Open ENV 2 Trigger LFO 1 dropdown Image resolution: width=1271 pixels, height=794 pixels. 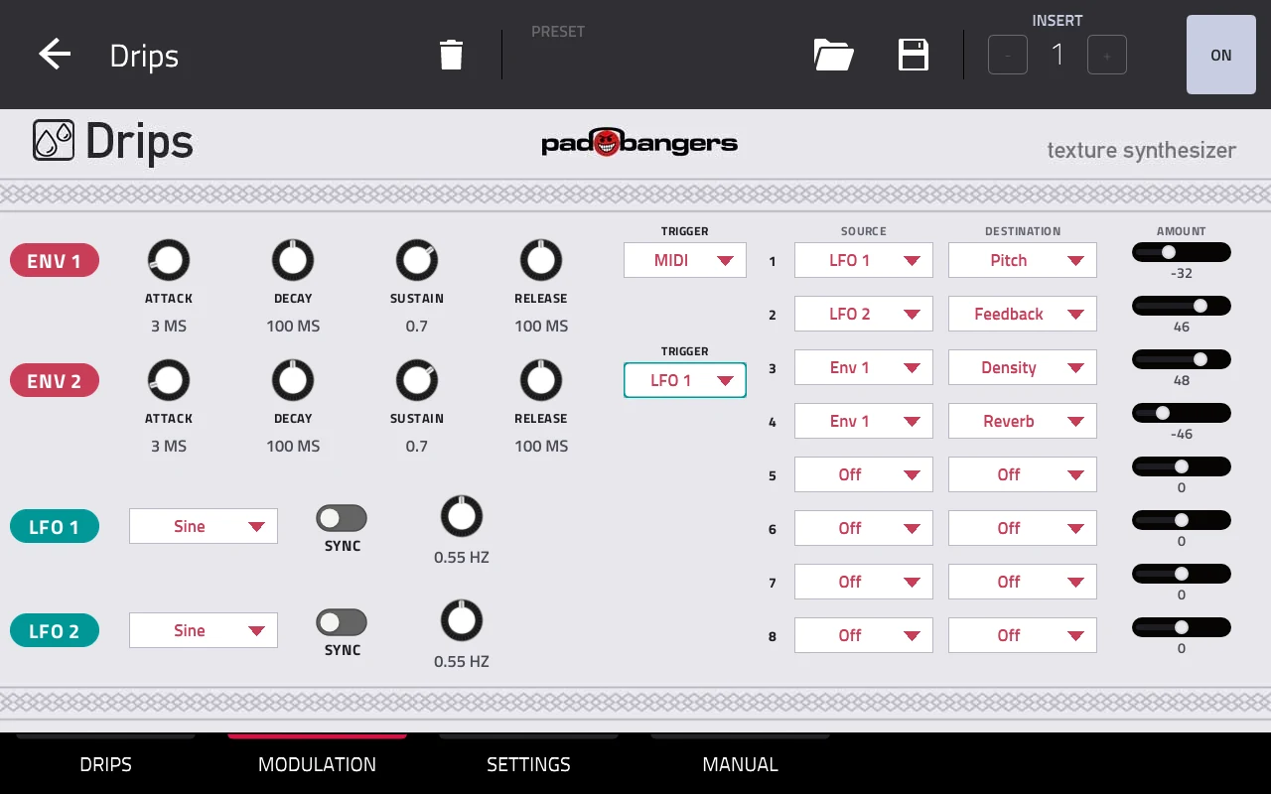[685, 380]
